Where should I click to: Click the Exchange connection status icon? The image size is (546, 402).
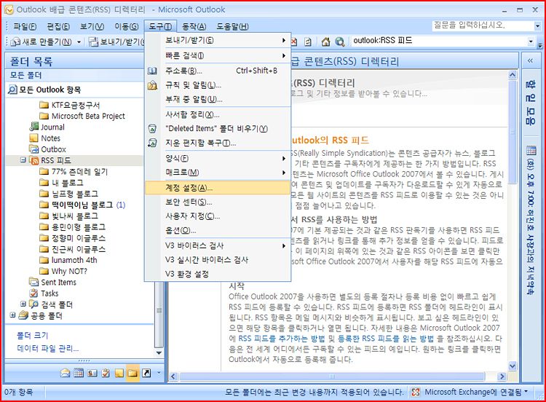click(416, 393)
